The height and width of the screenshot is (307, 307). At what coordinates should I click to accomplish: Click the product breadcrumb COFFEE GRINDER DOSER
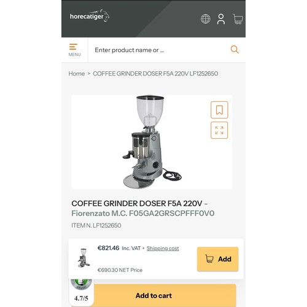pyautogui.click(x=155, y=74)
